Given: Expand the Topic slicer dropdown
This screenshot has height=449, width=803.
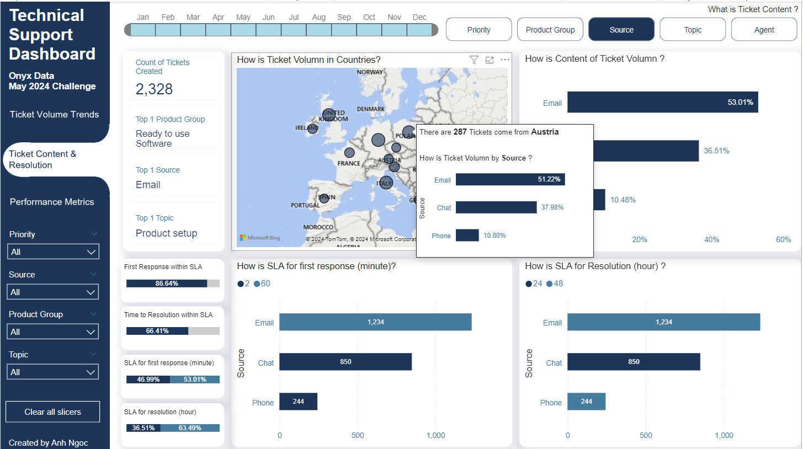Looking at the screenshot, I should click(53, 372).
